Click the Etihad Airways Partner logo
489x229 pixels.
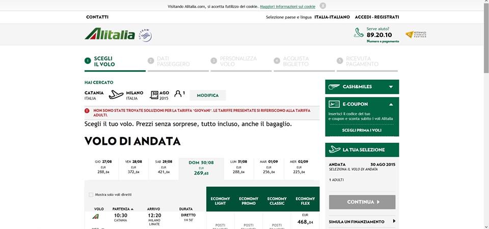click(415, 35)
